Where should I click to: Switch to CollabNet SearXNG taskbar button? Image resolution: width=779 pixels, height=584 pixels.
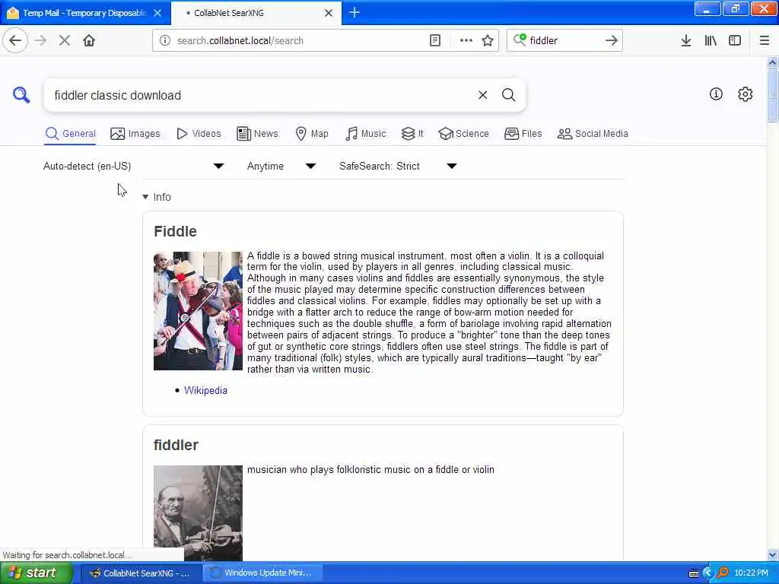[x=140, y=573]
